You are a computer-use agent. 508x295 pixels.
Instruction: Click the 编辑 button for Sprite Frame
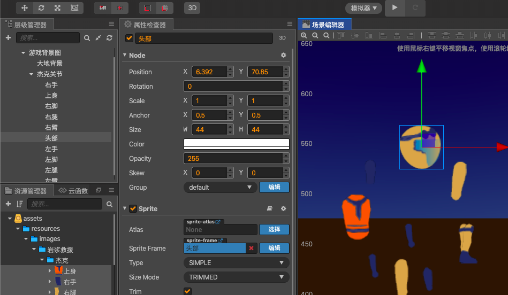(274, 248)
